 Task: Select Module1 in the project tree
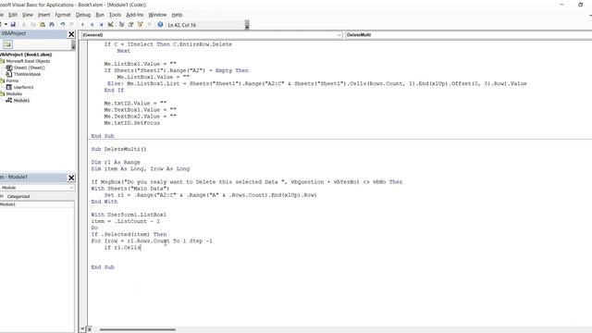21,101
